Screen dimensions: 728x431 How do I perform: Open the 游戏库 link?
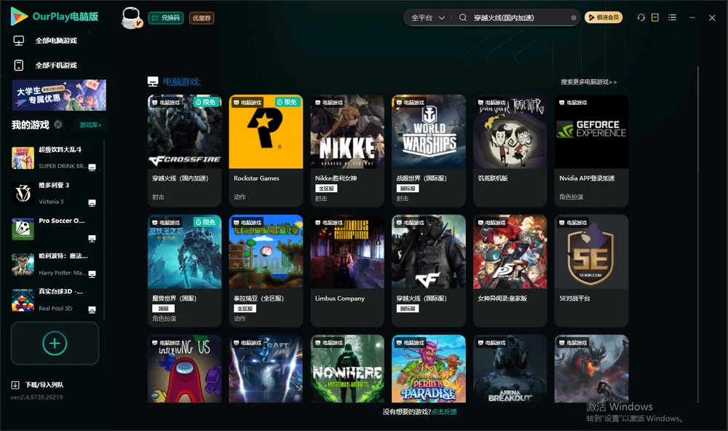coord(90,125)
